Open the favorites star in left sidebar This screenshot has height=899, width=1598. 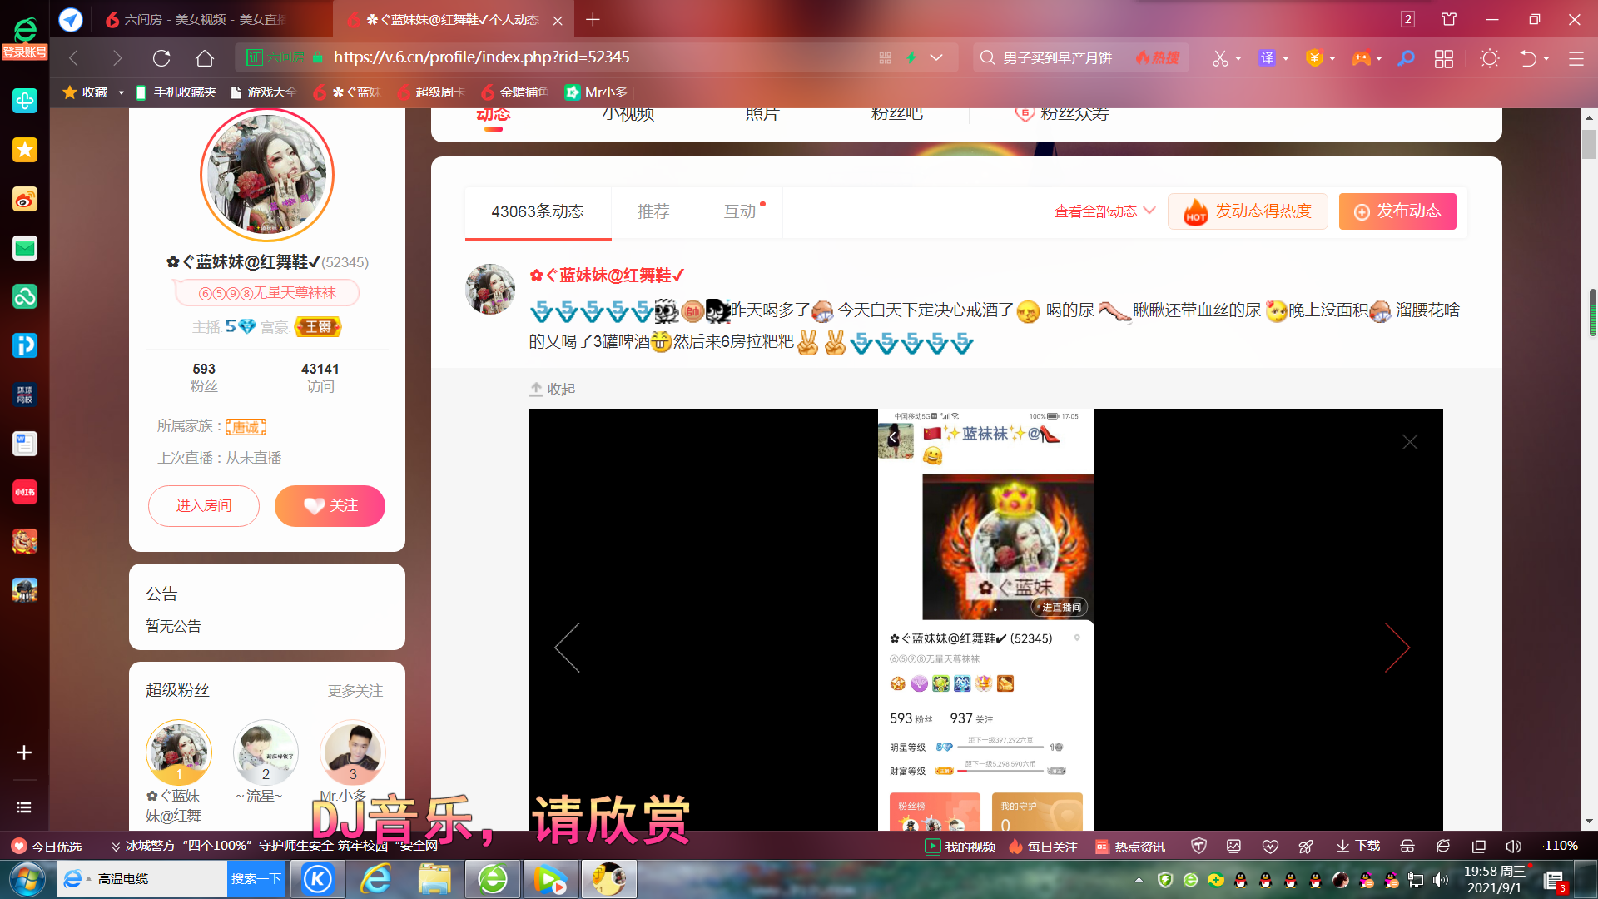click(25, 150)
